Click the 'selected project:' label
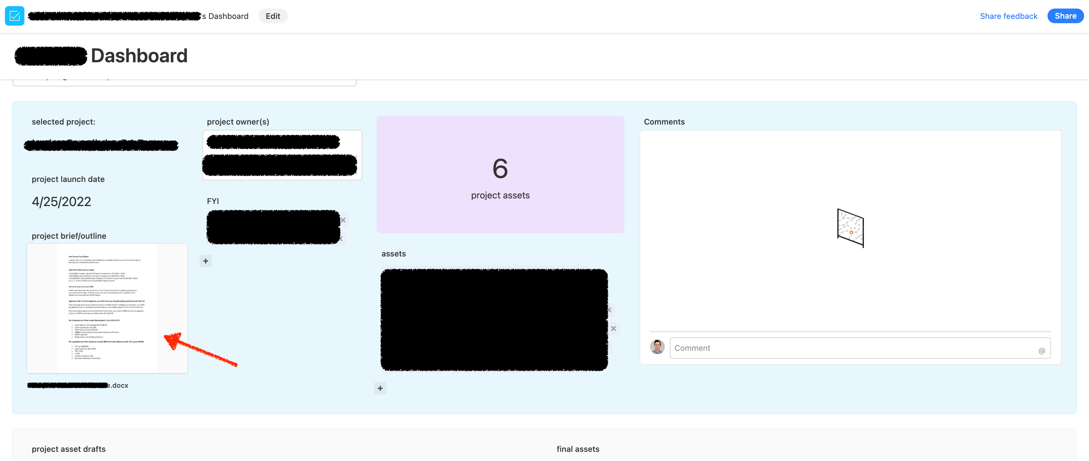The height and width of the screenshot is (461, 1089). 63,122
